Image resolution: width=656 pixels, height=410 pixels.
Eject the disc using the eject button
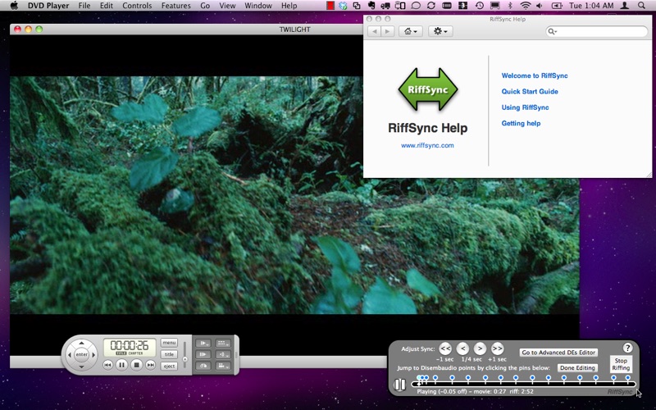coord(169,366)
